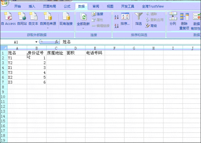
Task: Switch to the 开始 tab
Action: (x=17, y=6)
